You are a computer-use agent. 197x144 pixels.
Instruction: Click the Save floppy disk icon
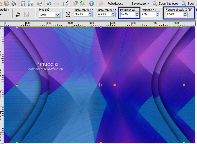(23, 4)
